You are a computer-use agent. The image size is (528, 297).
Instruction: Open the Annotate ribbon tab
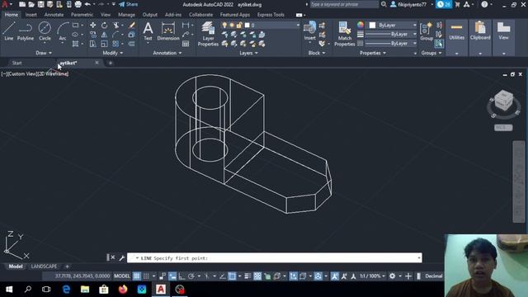(54, 15)
